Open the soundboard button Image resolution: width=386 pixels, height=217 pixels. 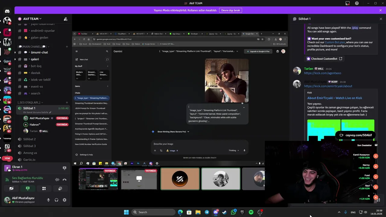pyautogui.click(x=60, y=188)
